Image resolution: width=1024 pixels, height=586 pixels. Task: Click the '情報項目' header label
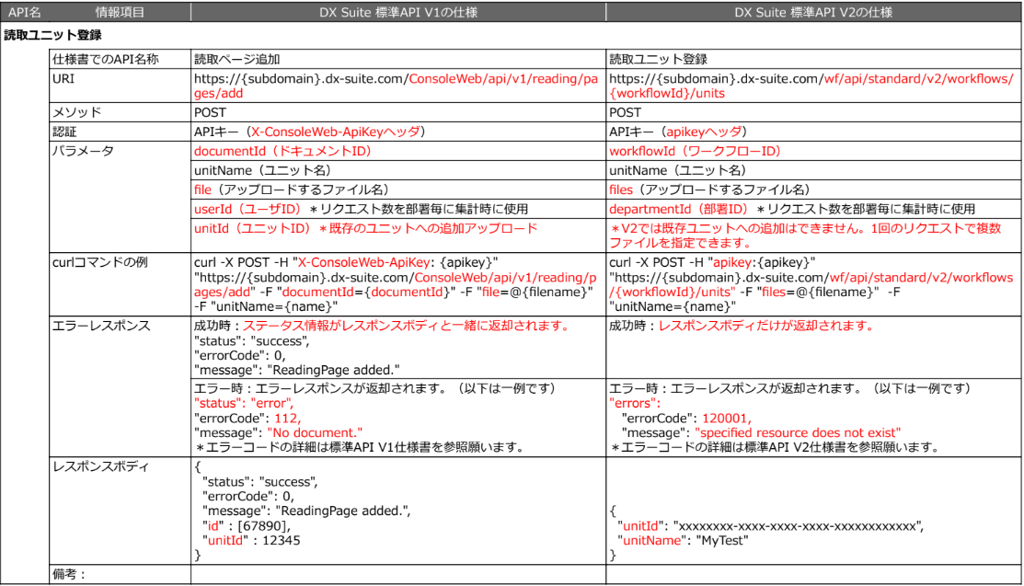coord(121,12)
